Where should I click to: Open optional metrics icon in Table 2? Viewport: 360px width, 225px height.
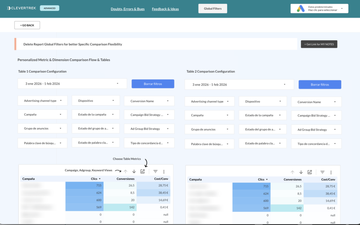point(310,172)
